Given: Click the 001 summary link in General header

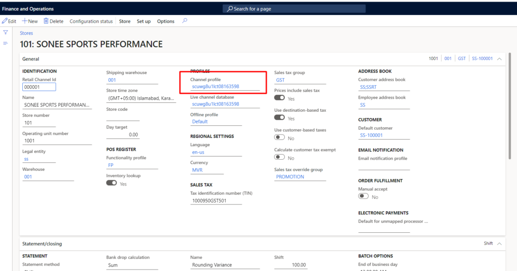Looking at the screenshot, I should pyautogui.click(x=448, y=58).
